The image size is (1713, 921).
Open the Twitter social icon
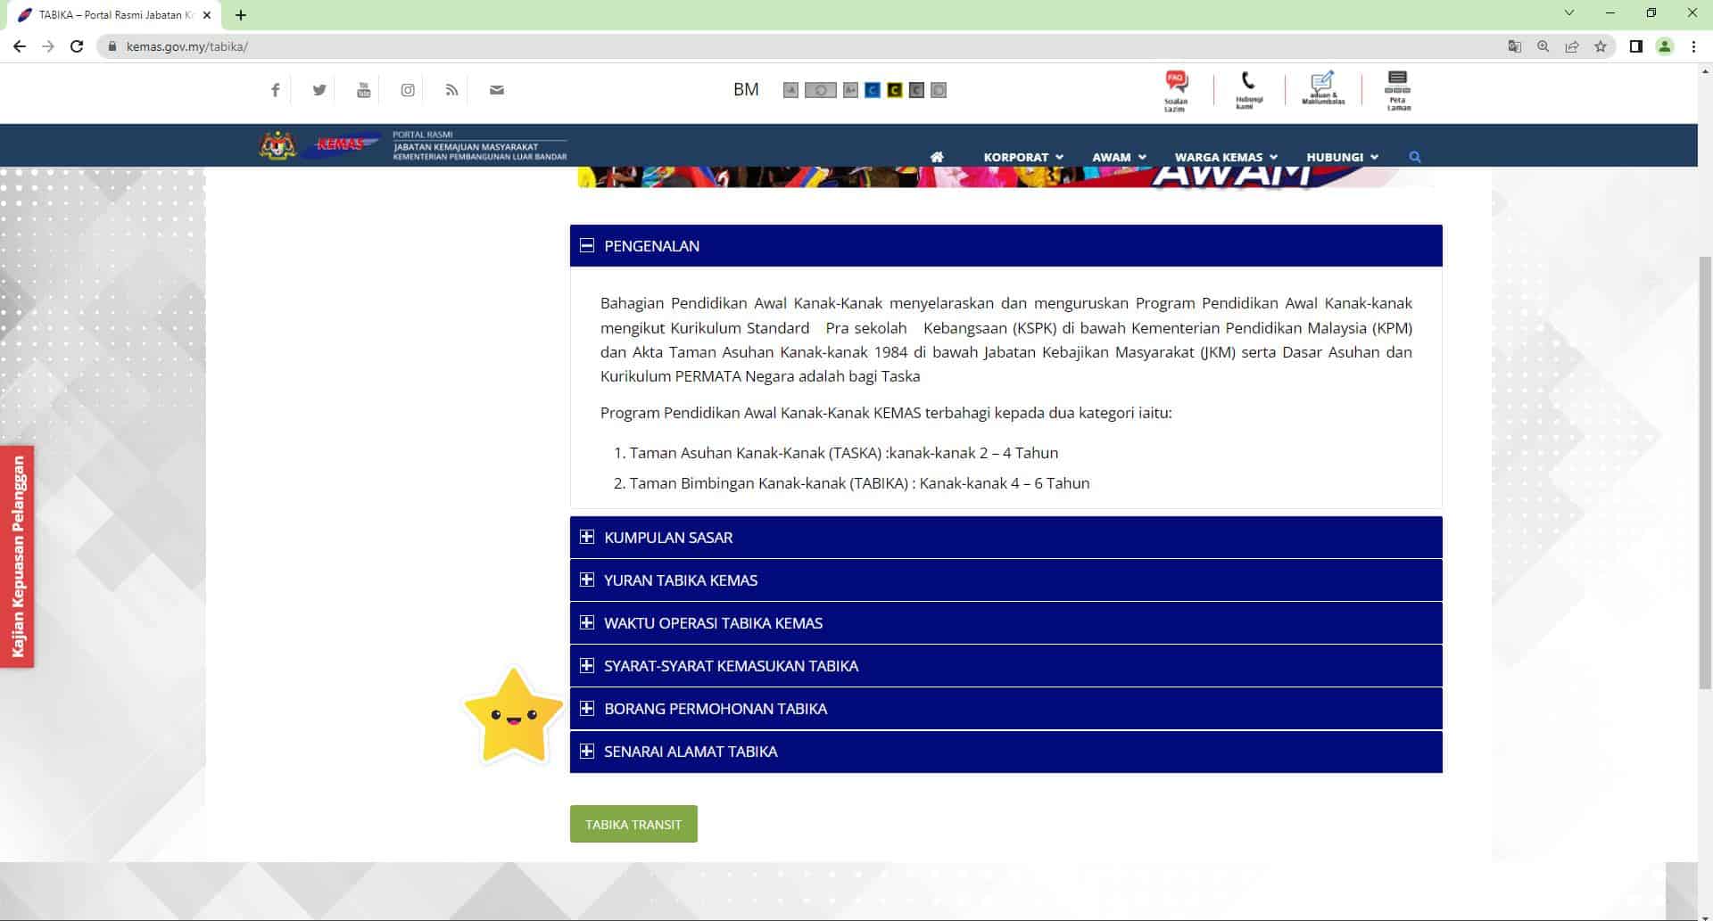click(x=319, y=90)
